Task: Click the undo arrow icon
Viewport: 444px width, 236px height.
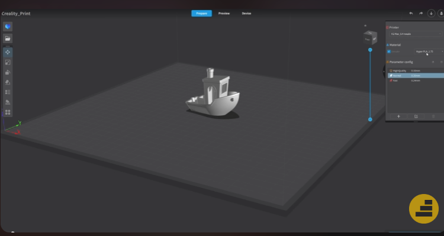Action: pos(411,13)
